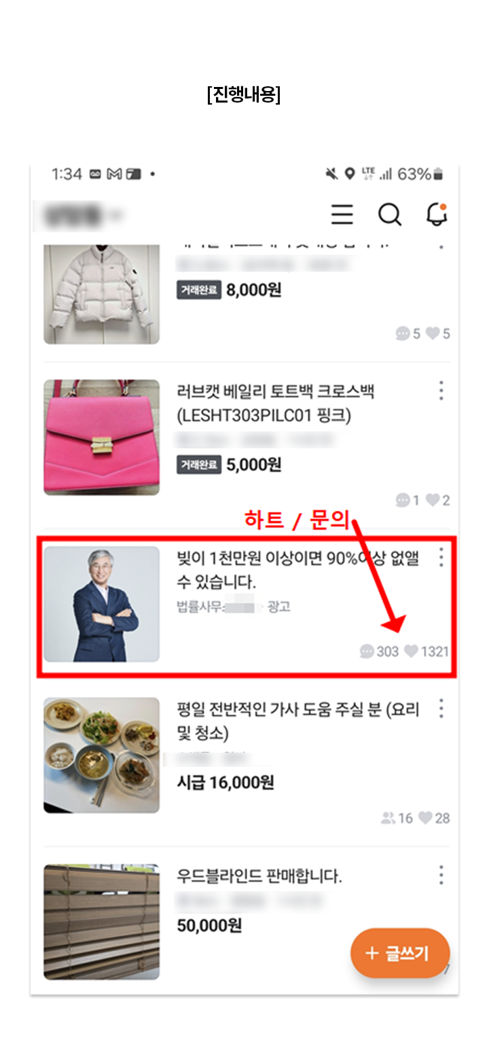Tap heart icon on the law office ad
489x1059 pixels.
411,651
